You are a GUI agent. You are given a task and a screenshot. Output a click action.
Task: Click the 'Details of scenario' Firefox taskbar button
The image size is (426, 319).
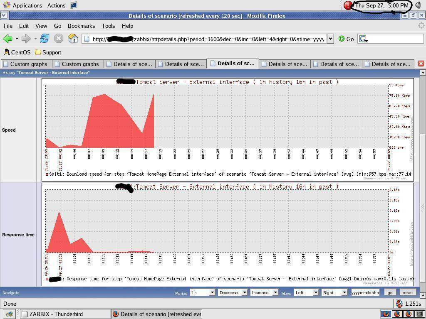click(x=156, y=314)
